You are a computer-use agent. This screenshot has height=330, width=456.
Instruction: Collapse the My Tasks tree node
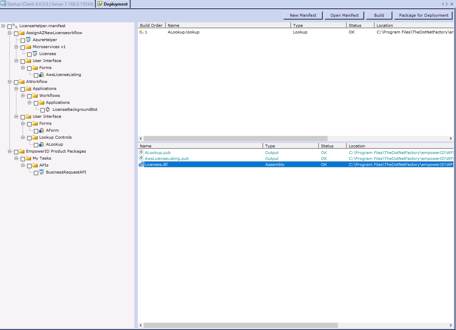(16, 158)
